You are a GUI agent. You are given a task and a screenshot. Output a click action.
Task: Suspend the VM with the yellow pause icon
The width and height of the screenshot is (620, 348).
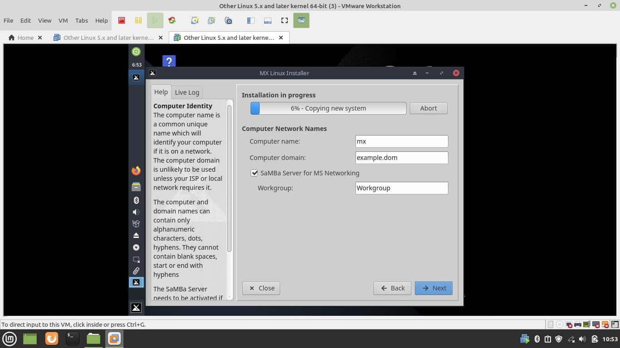click(x=138, y=20)
